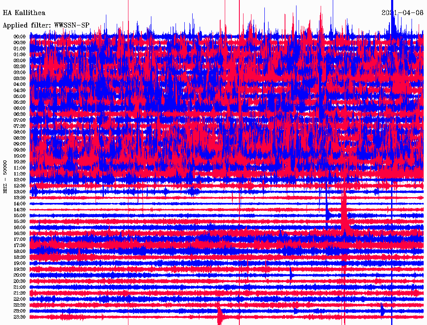Select the 16:00 time label

20,227
